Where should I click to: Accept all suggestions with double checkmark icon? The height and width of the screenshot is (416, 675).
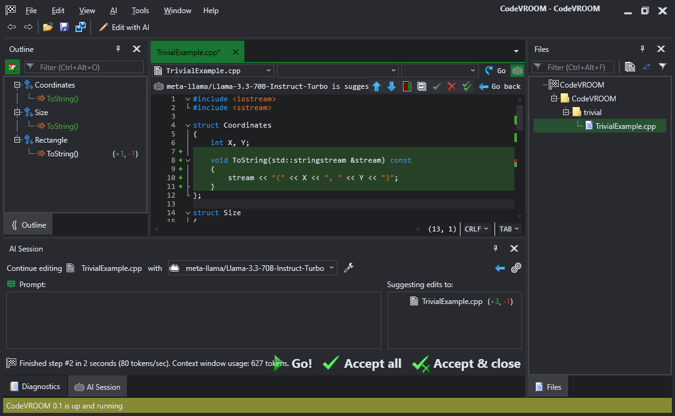tap(467, 86)
